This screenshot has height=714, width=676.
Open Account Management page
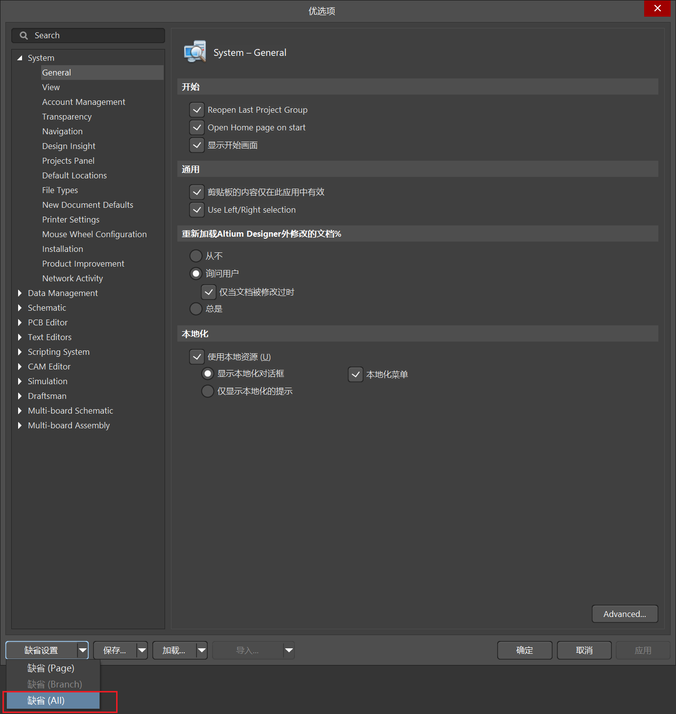[84, 102]
